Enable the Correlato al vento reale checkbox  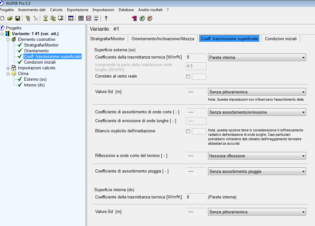tap(188, 76)
